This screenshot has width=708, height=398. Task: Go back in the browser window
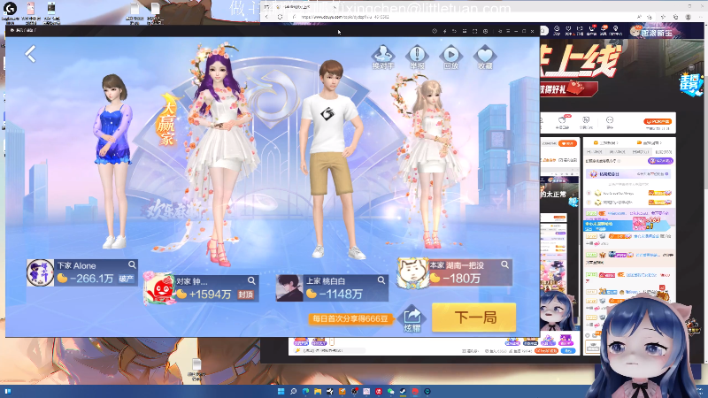coord(267,17)
